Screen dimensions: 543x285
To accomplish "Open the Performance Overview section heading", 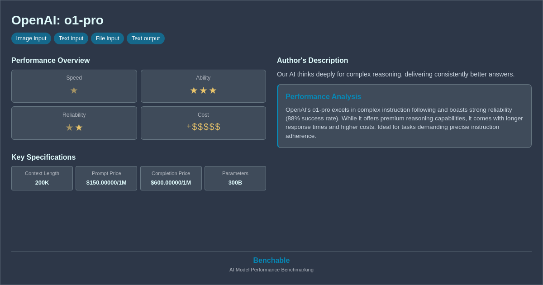I will 50,60.
